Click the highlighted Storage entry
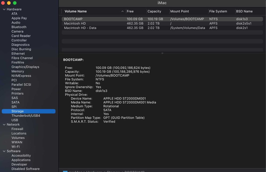Screen dimensions: 266x172 pyautogui.click(x=28, y=111)
